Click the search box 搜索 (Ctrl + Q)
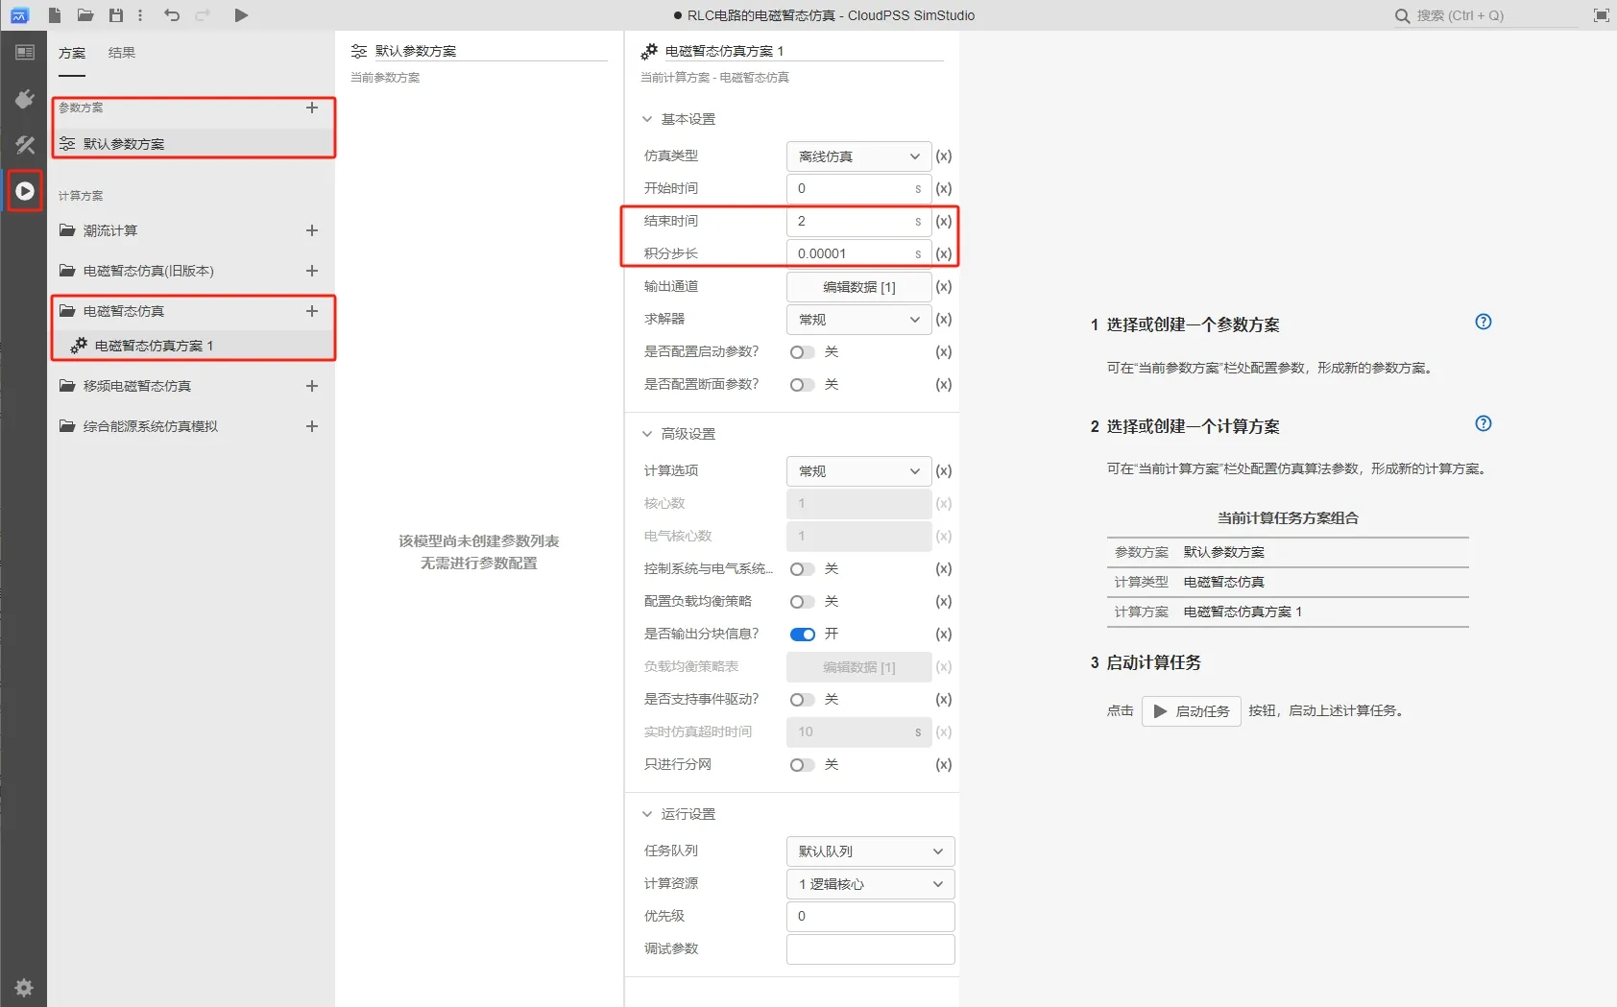Viewport: 1617px width, 1007px height. coord(1485,15)
